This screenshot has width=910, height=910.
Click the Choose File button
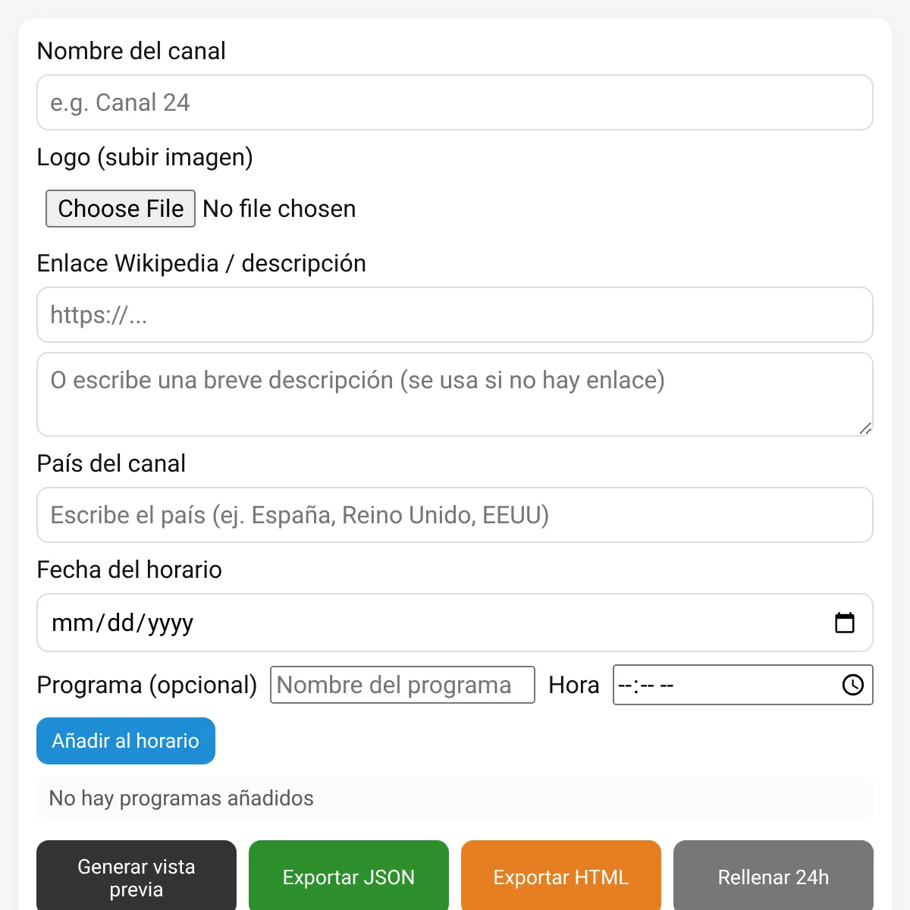121,209
